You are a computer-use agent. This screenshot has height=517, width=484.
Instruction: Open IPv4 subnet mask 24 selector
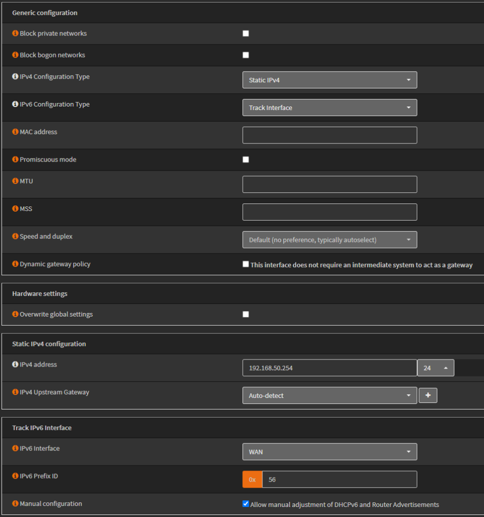pos(436,368)
